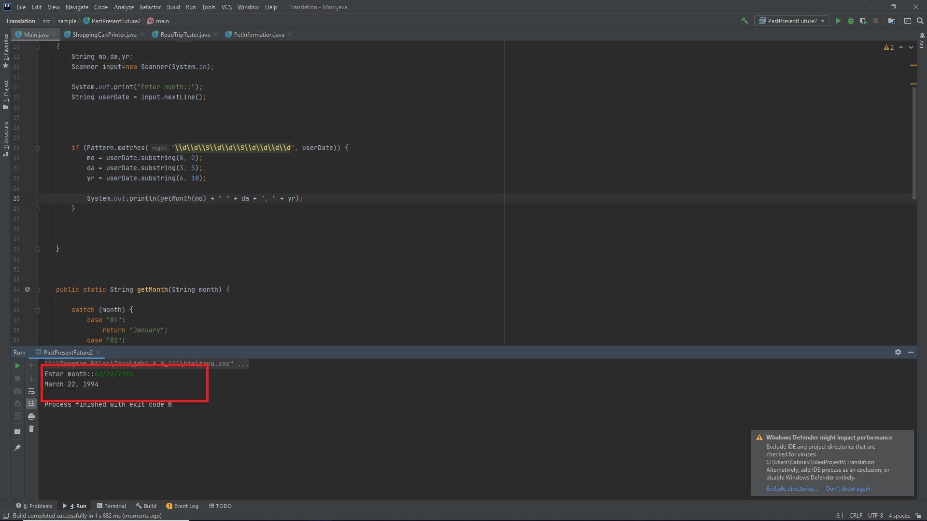Open the Search Everywhere magnifier icon
This screenshot has width=927, height=521.
coord(920,21)
